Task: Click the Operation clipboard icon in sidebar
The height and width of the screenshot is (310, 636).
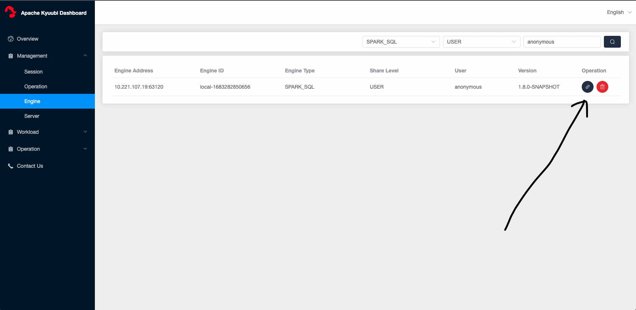Action: click(x=11, y=149)
